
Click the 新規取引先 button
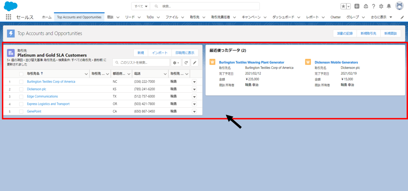pos(369,33)
